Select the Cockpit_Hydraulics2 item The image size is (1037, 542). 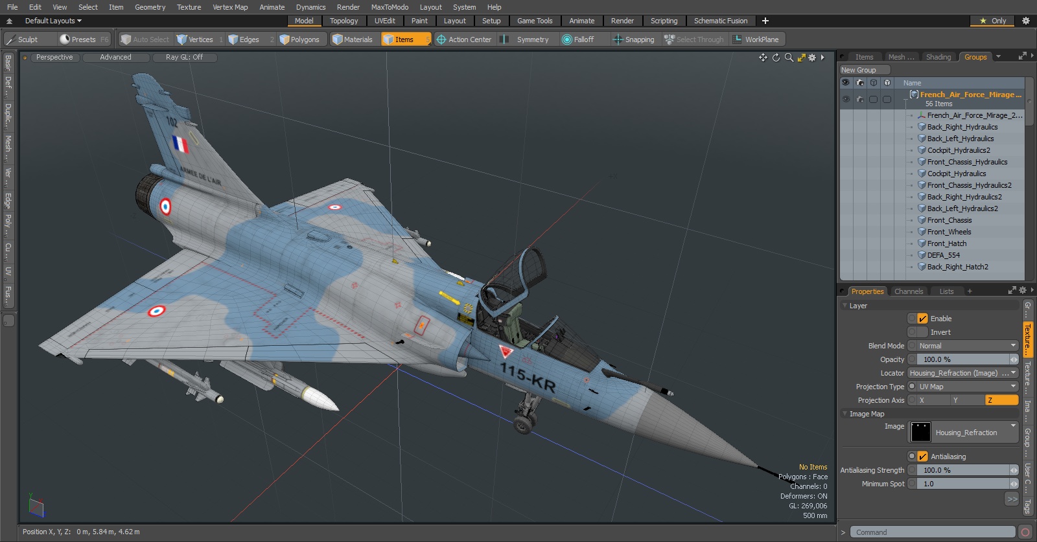coord(959,150)
